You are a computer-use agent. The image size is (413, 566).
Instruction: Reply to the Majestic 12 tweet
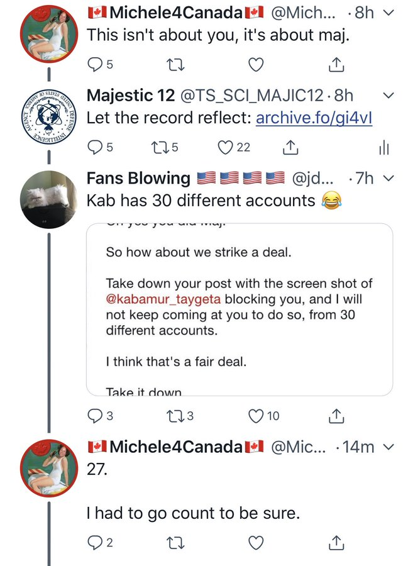94,147
